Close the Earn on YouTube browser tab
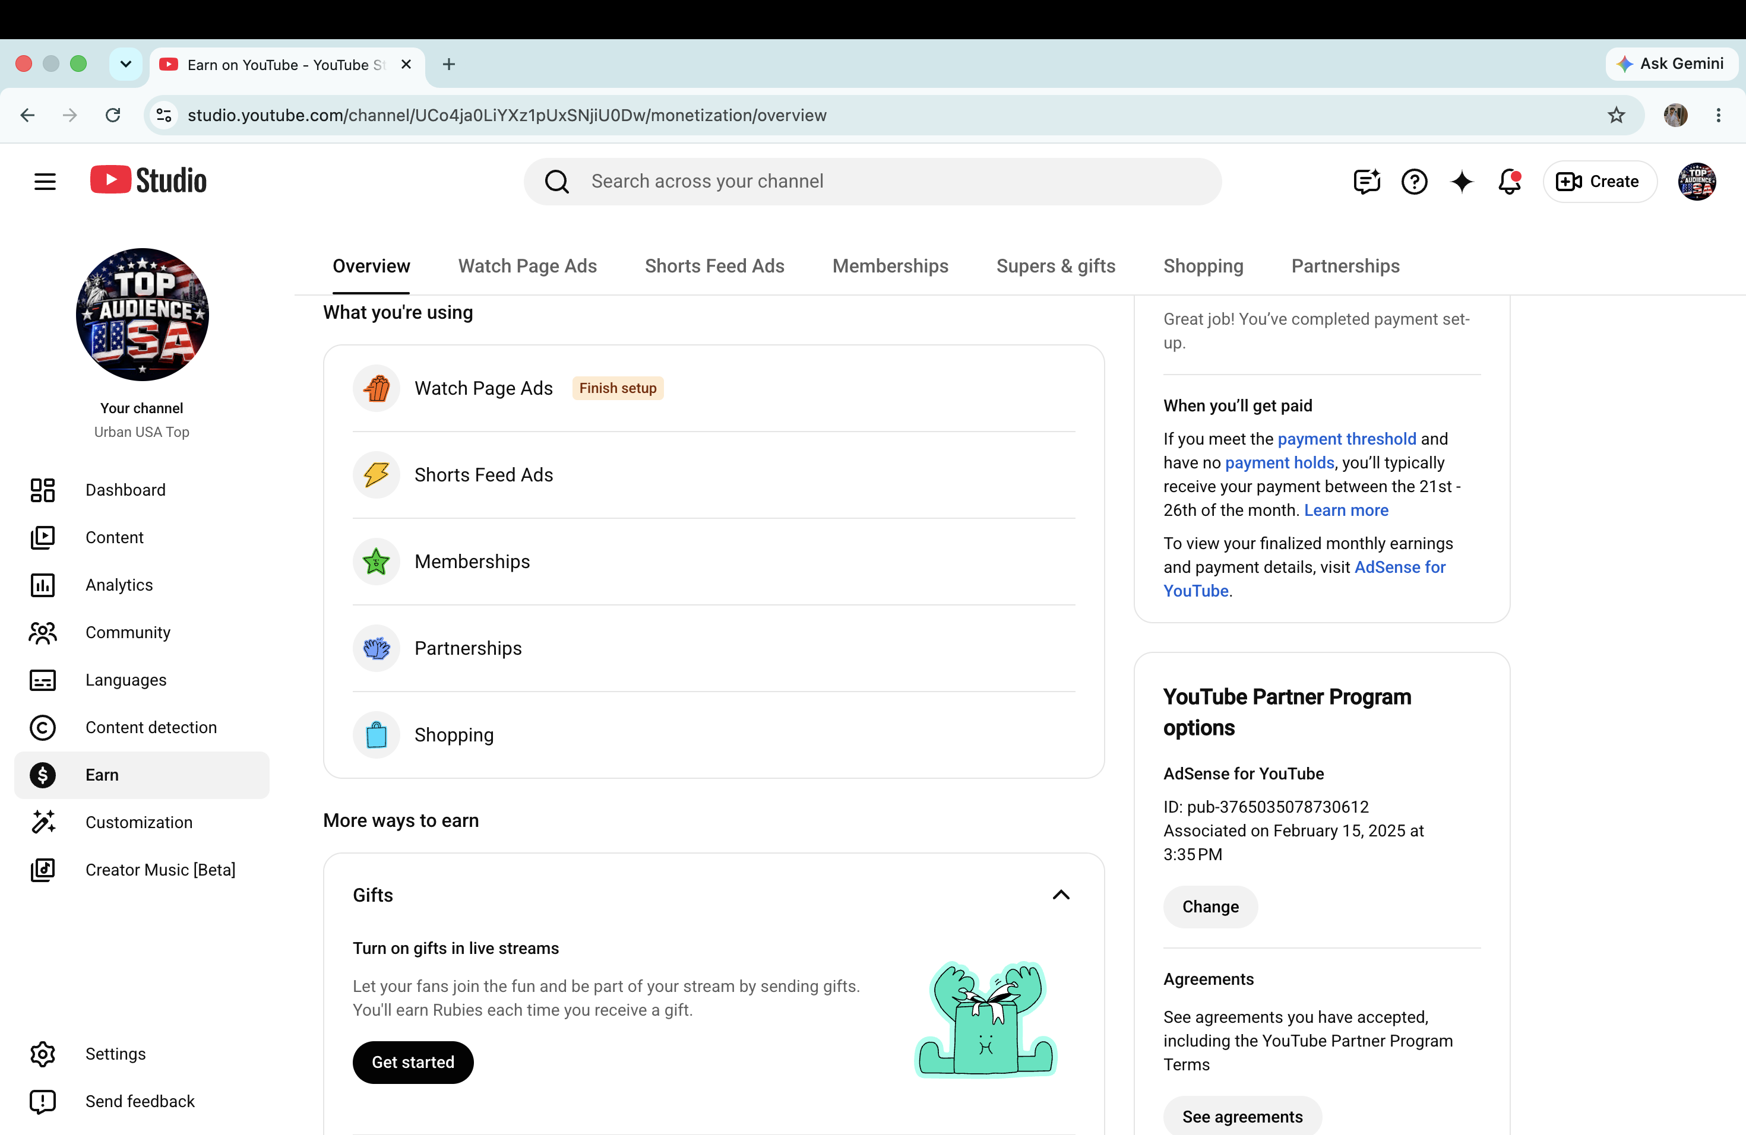1746x1135 pixels. 406,65
